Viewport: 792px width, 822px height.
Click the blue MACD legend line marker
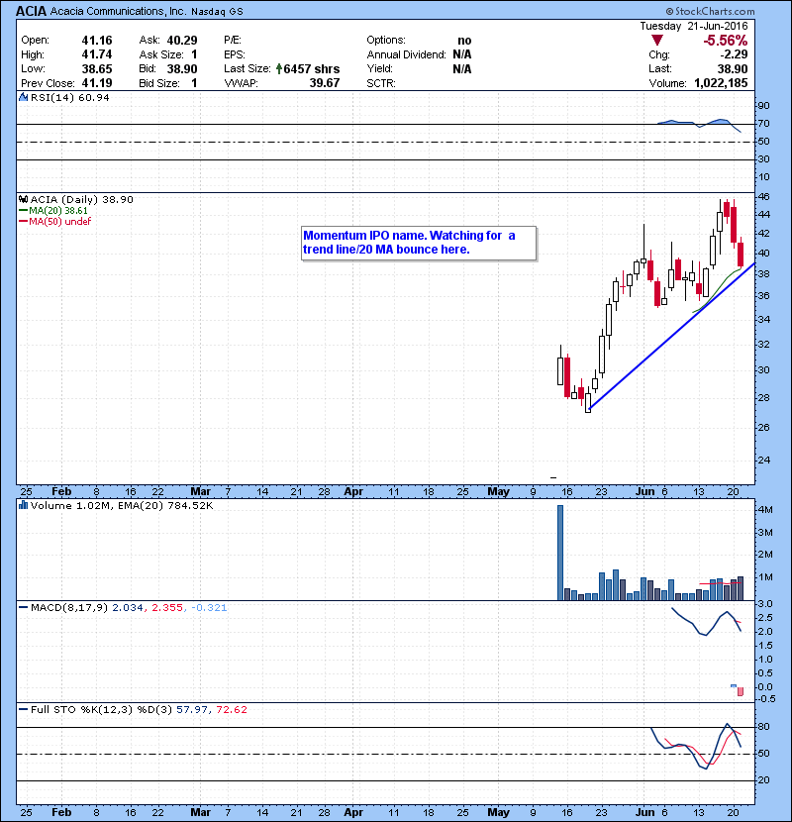point(23,608)
